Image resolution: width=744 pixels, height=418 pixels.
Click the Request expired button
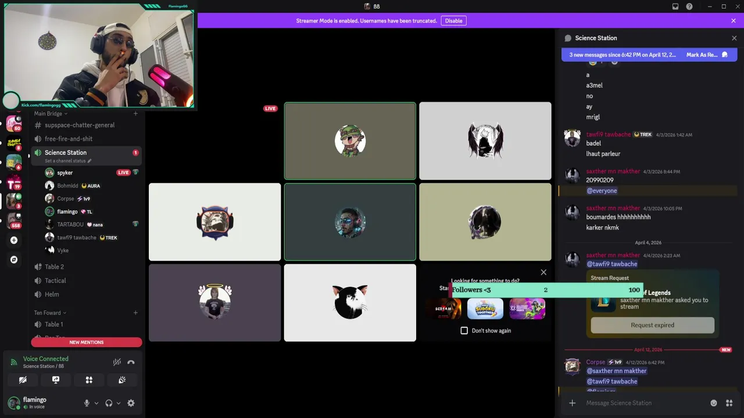653,325
